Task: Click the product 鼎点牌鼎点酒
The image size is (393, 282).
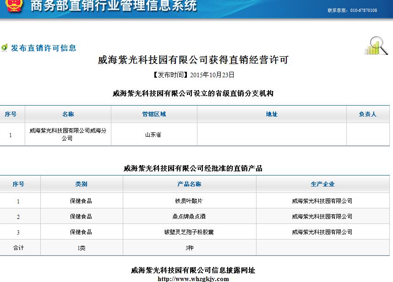Action: pos(189,216)
